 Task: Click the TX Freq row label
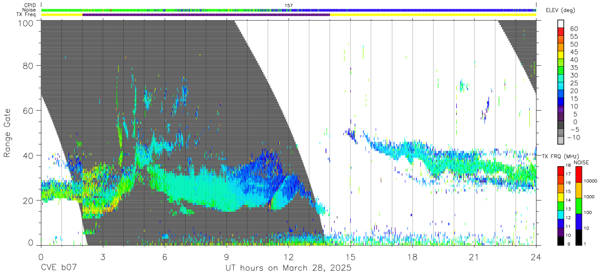coord(26,14)
